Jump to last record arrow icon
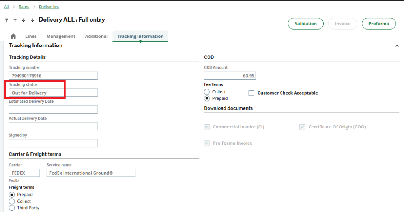This screenshot has height=212, width=404. (x=32, y=20)
